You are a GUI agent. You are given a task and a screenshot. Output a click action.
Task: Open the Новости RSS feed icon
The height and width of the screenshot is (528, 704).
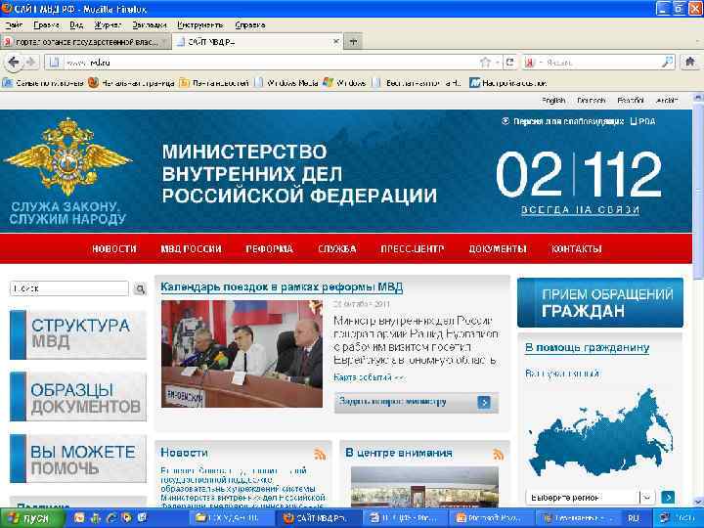coord(320,454)
